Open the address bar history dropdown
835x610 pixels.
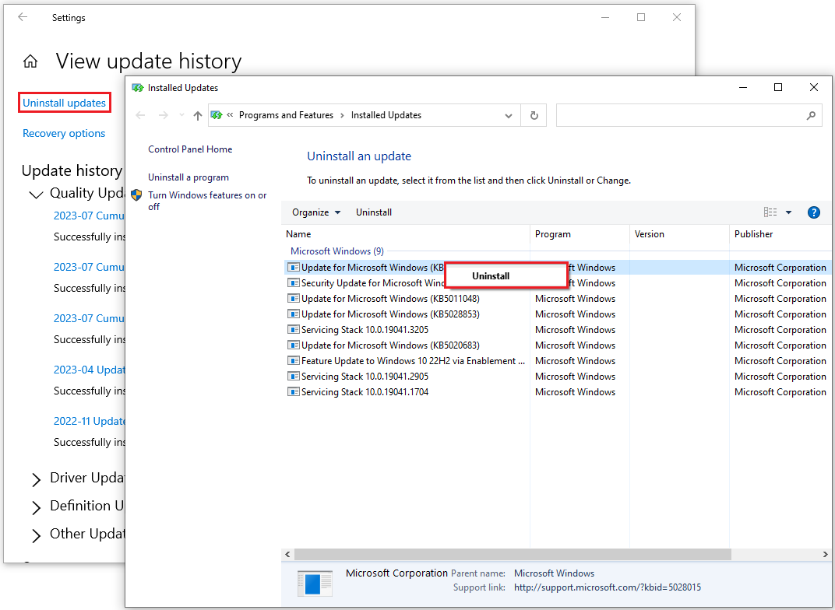click(x=509, y=116)
